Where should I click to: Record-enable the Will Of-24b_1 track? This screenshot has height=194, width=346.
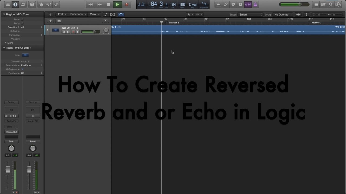[x=73, y=32]
